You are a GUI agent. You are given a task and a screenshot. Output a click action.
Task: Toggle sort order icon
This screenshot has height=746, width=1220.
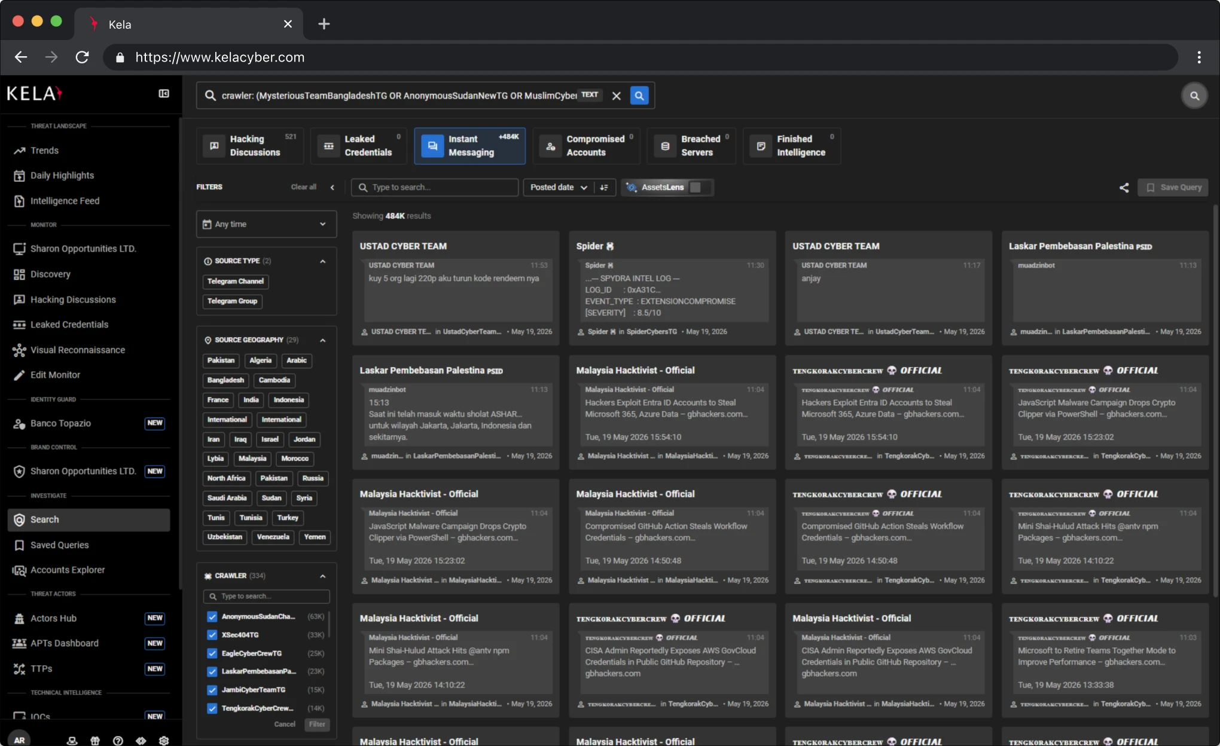[604, 188]
